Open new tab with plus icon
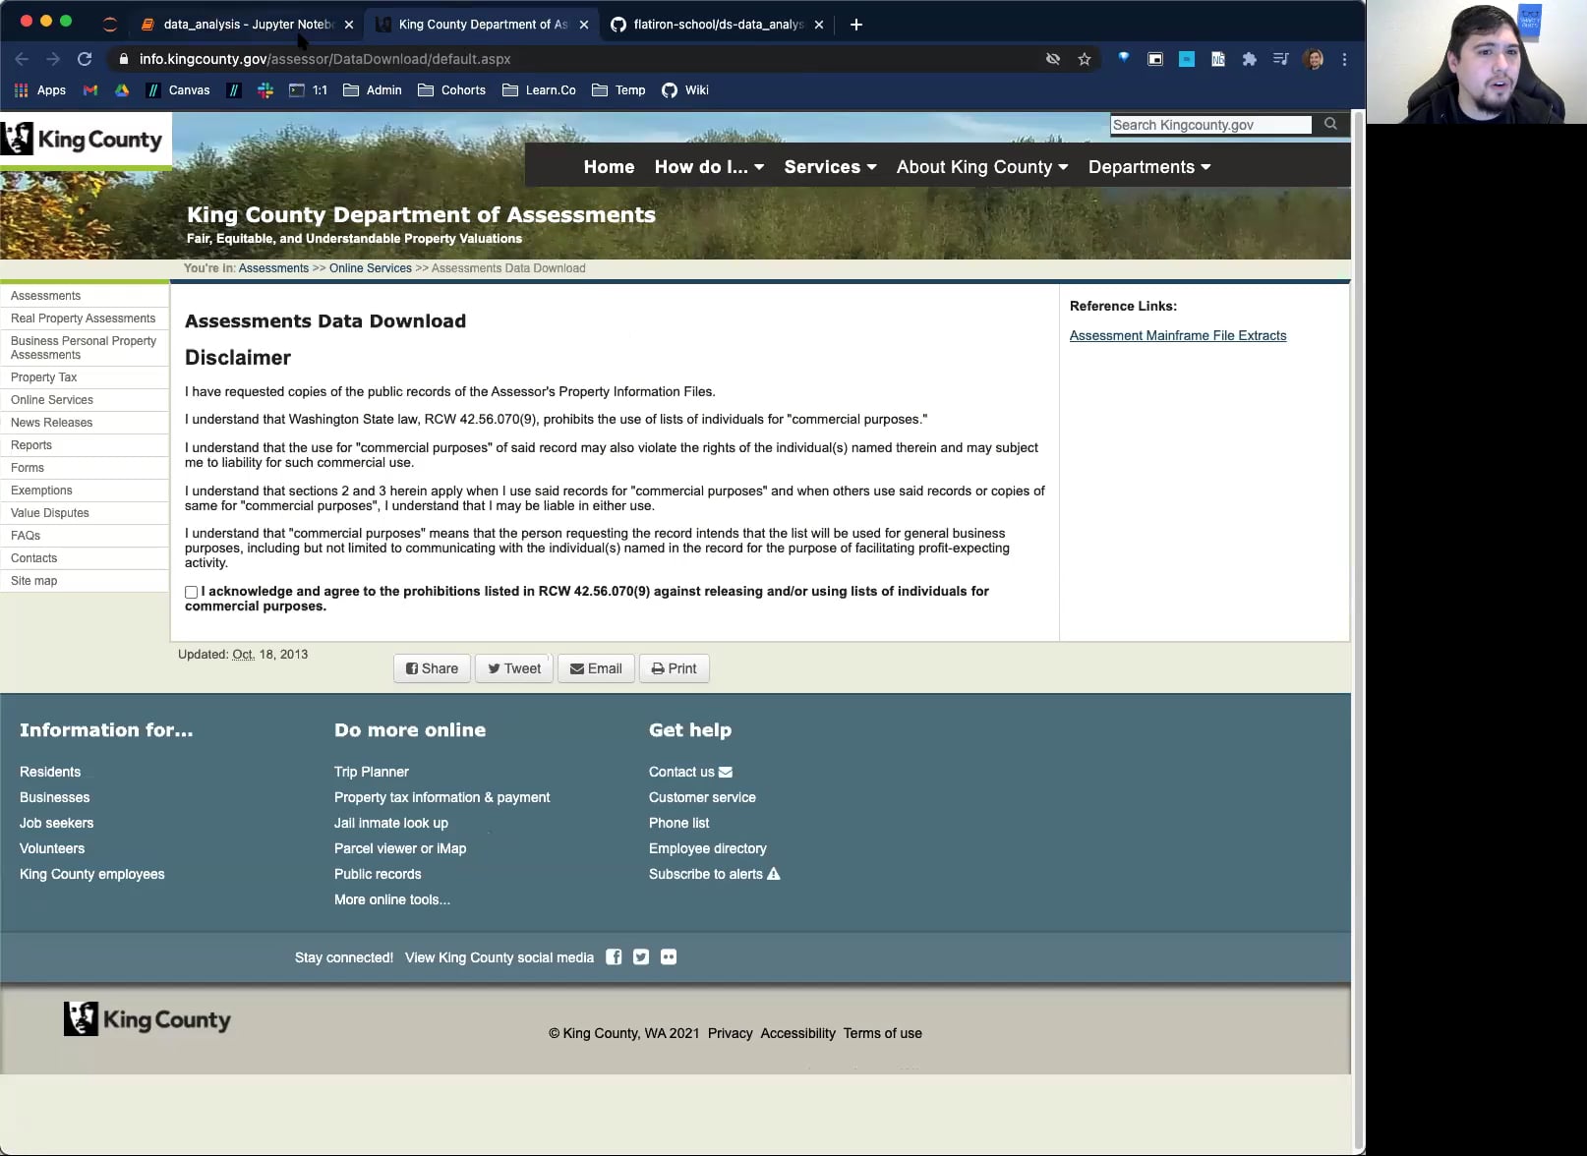The width and height of the screenshot is (1587, 1156). pyautogui.click(x=856, y=25)
